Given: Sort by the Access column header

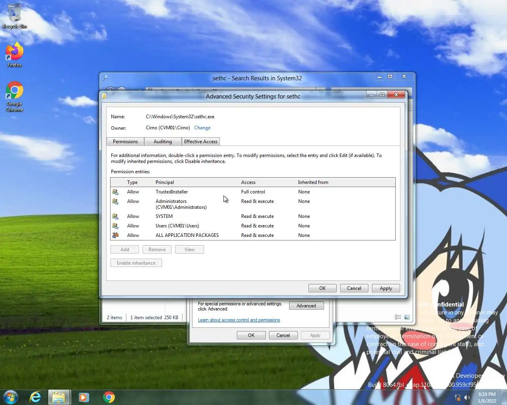Looking at the screenshot, I should click(x=248, y=182).
